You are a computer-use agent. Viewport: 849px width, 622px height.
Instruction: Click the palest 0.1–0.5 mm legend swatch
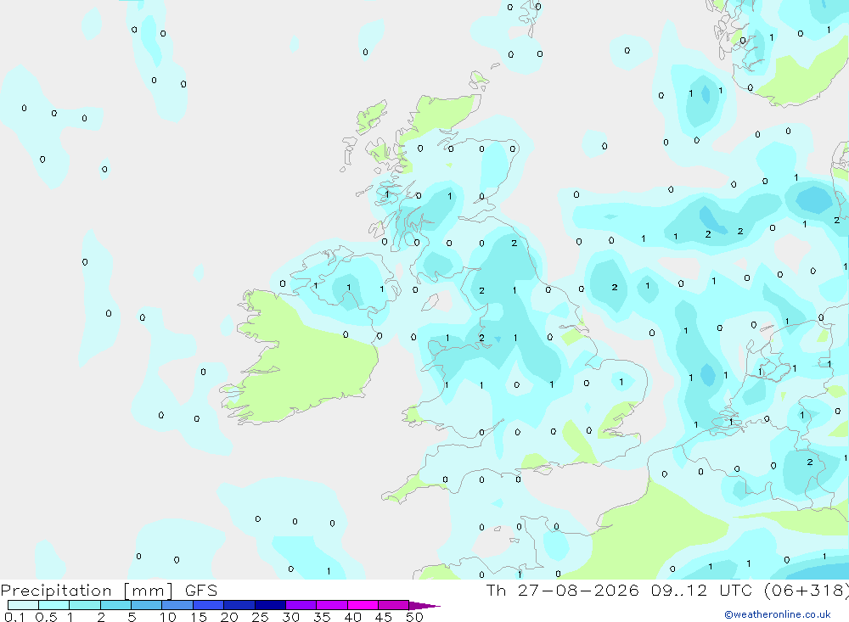coord(23,605)
